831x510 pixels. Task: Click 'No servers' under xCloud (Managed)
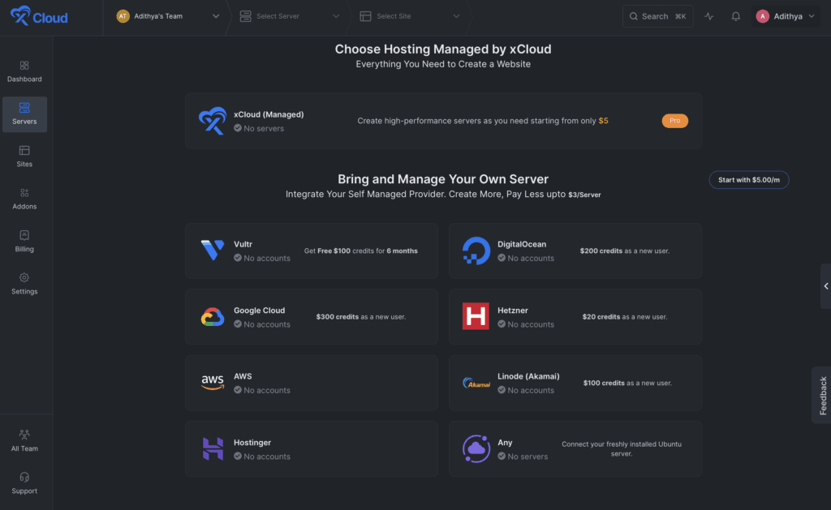pos(264,128)
